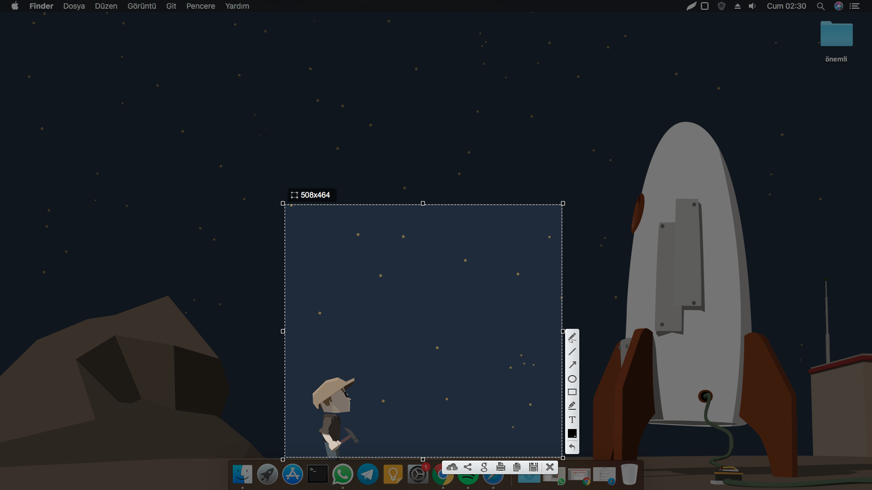This screenshot has width=872, height=490.
Task: Print the captured selection
Action: point(500,467)
